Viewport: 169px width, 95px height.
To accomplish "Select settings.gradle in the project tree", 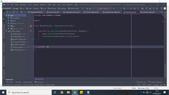I will 18,47.
